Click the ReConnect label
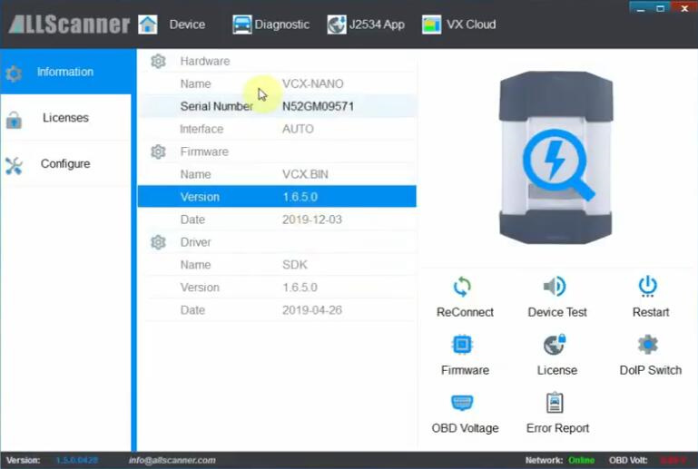Viewport: 698px width, 469px height. (x=466, y=312)
